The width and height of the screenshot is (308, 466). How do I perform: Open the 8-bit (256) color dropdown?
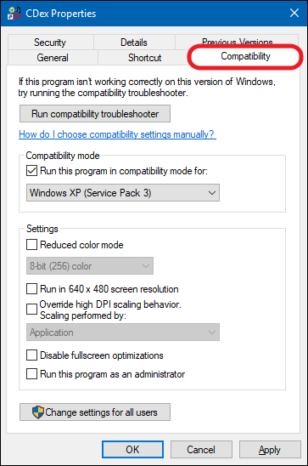(x=90, y=266)
